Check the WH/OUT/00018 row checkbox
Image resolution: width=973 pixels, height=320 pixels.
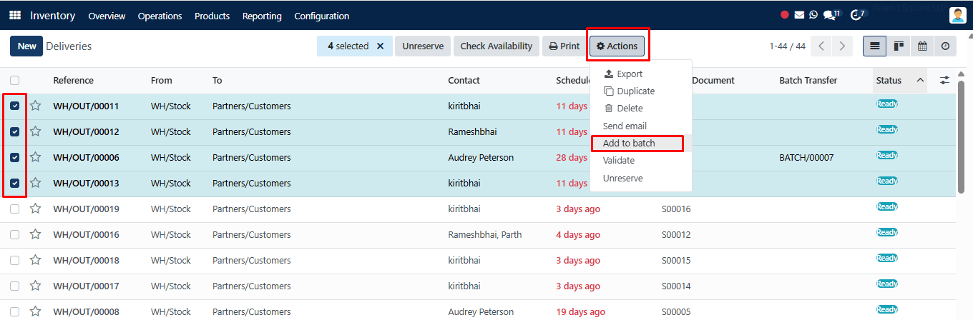pos(15,260)
